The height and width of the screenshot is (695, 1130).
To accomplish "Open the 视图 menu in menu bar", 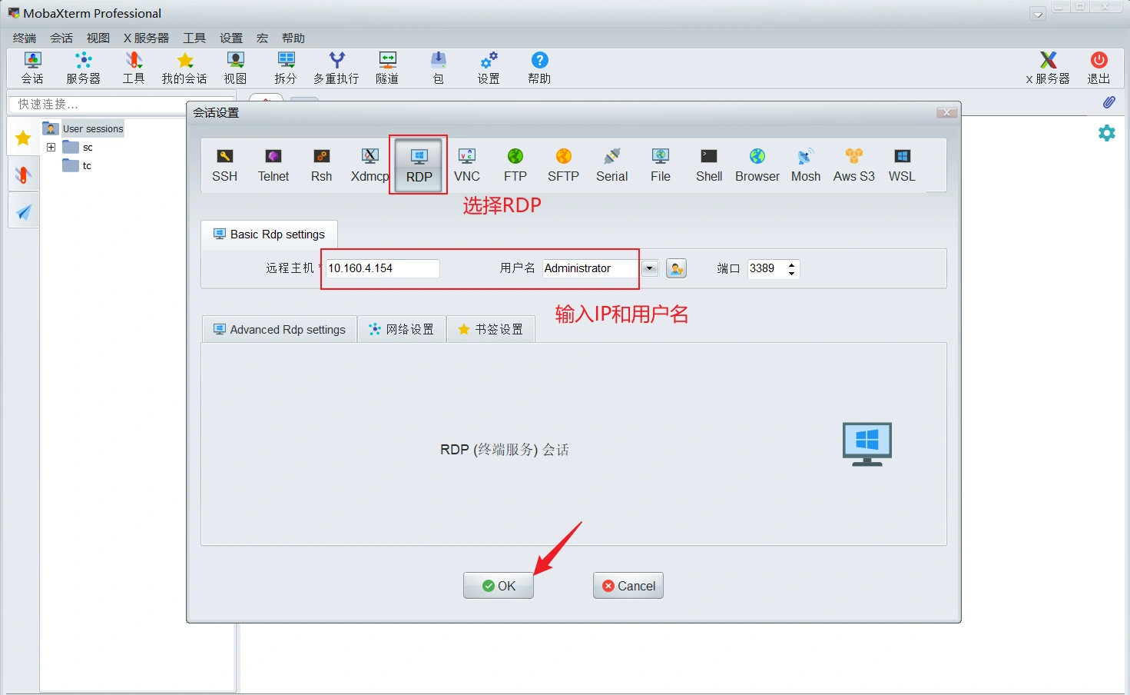I will (x=98, y=38).
